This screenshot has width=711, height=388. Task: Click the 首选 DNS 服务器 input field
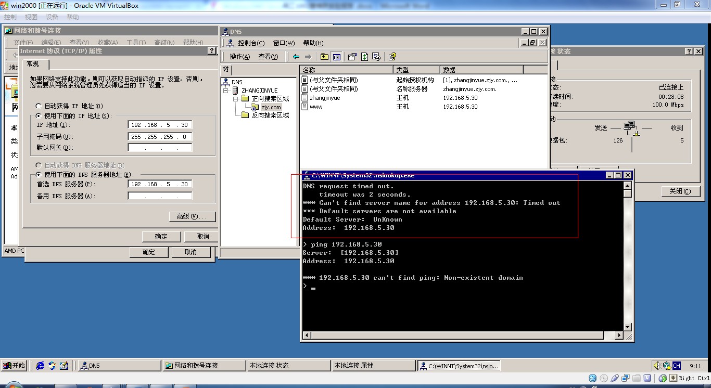pyautogui.click(x=160, y=184)
